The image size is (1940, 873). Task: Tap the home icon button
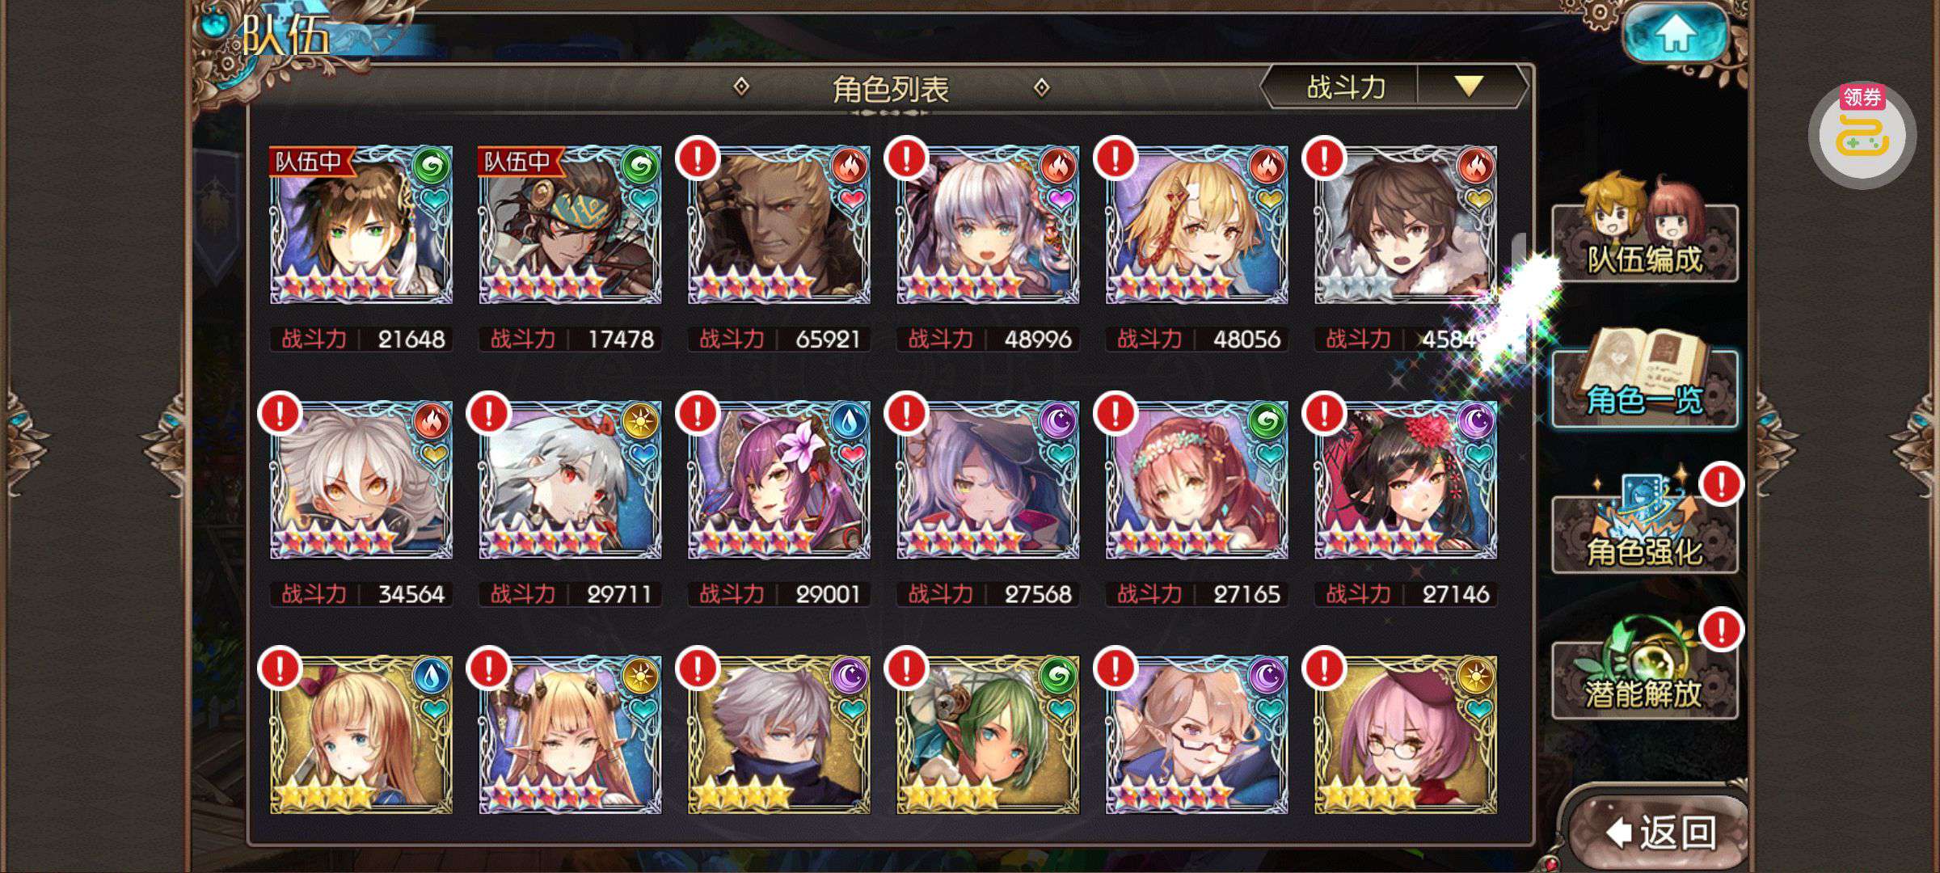point(1676,34)
